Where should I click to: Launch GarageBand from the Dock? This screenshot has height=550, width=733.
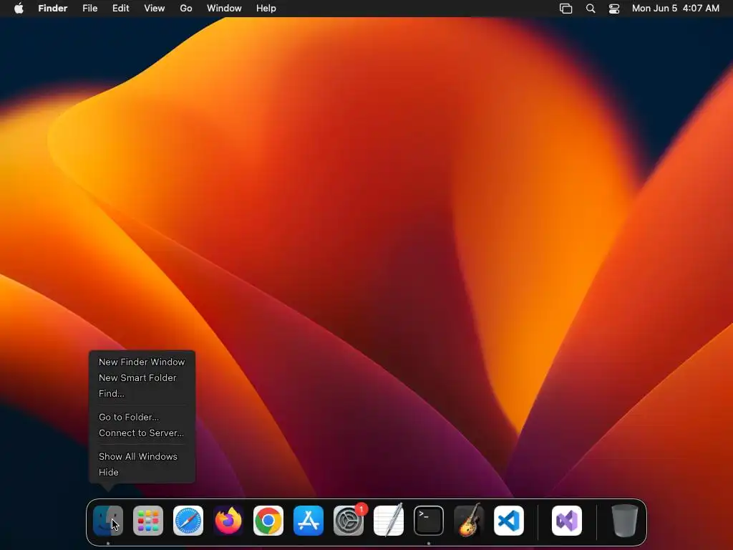[x=469, y=521]
